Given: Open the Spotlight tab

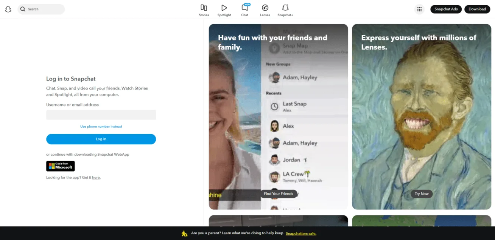Looking at the screenshot, I should click(x=224, y=10).
